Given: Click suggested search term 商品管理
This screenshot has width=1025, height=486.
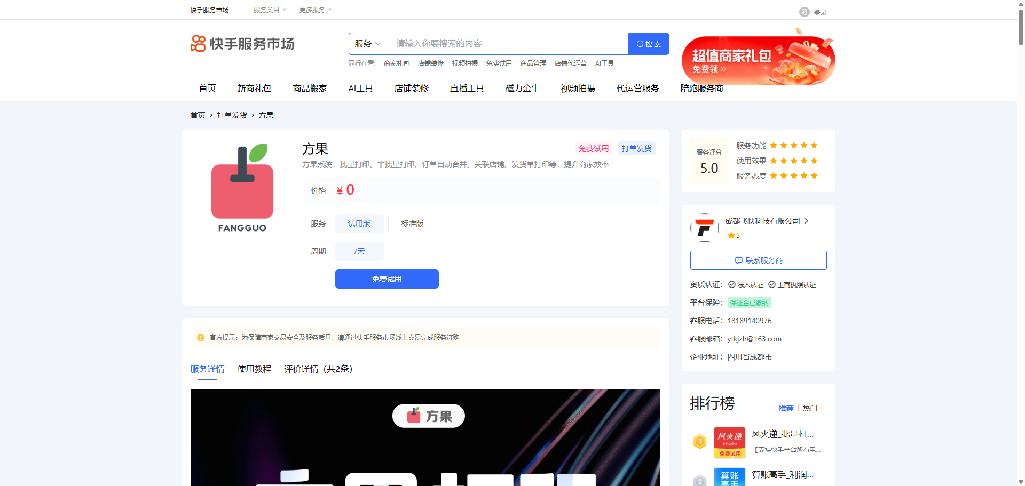Looking at the screenshot, I should (533, 63).
